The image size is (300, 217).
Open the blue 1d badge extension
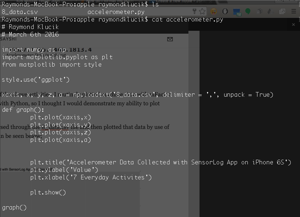click(237, 12)
